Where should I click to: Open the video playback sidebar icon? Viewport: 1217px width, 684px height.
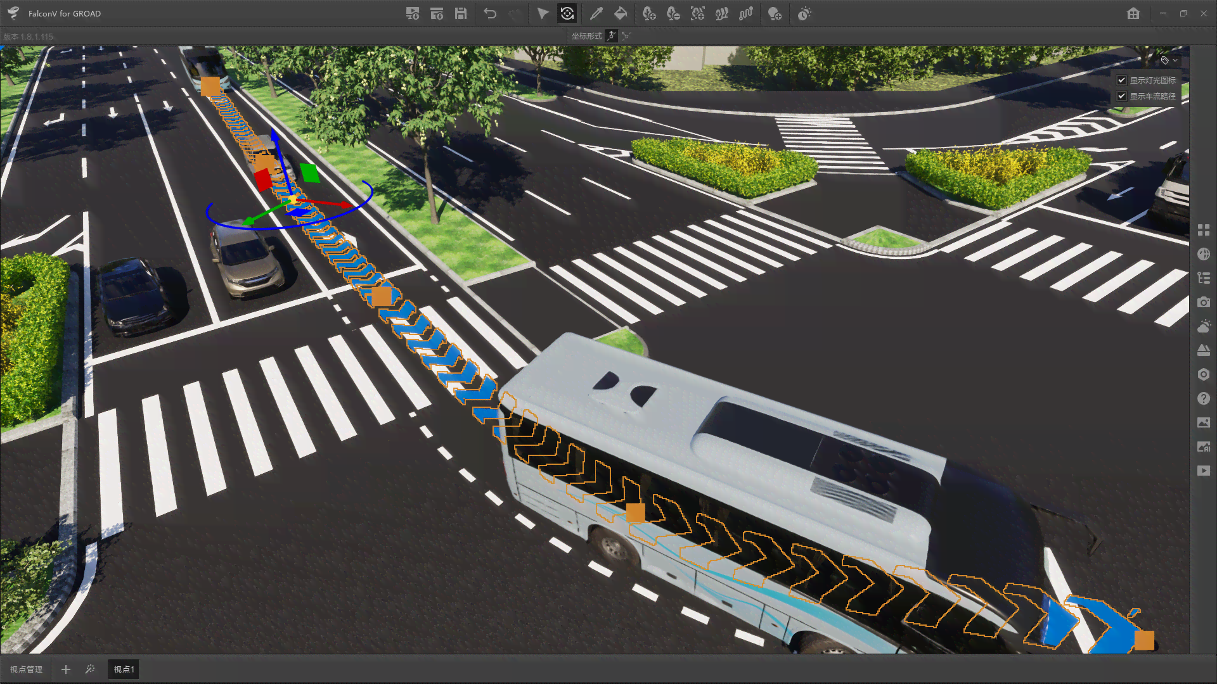(x=1204, y=471)
